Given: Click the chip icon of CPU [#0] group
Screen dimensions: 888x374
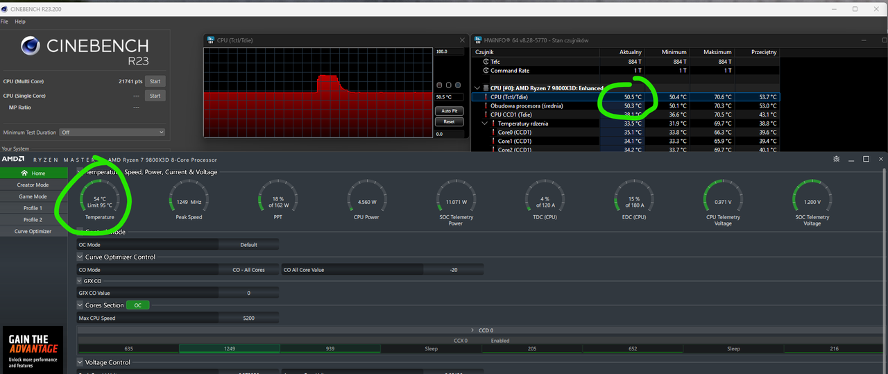Looking at the screenshot, I should point(485,88).
